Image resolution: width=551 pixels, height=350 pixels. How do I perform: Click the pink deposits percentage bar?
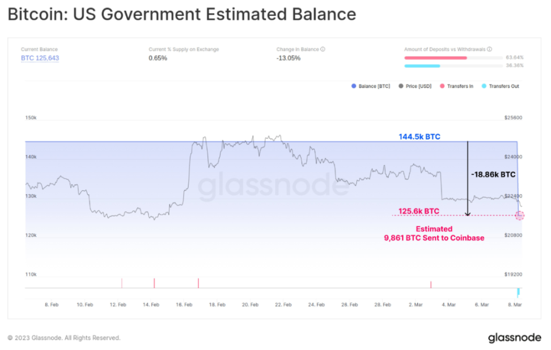click(435, 57)
